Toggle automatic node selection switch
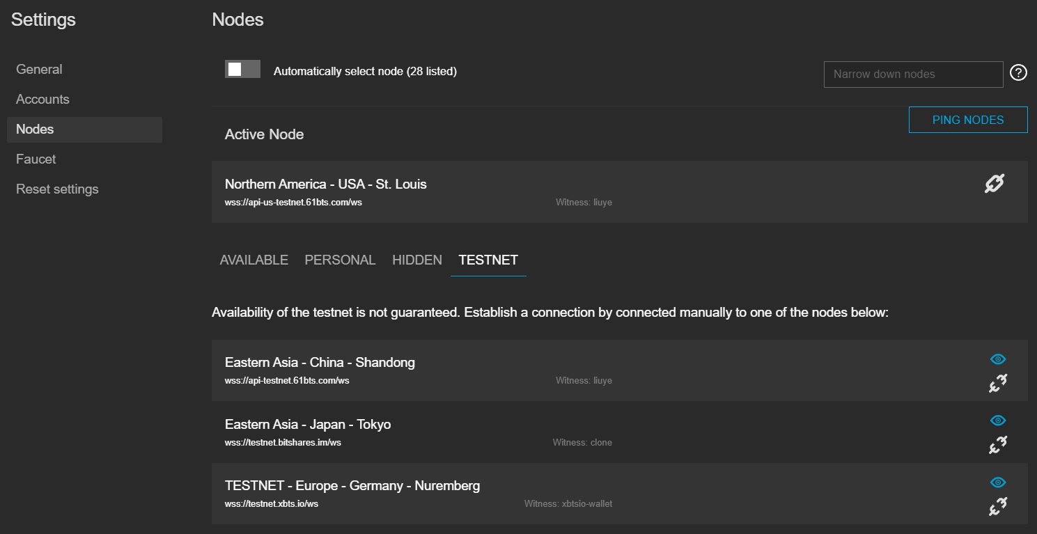The image size is (1037, 534). (x=242, y=70)
